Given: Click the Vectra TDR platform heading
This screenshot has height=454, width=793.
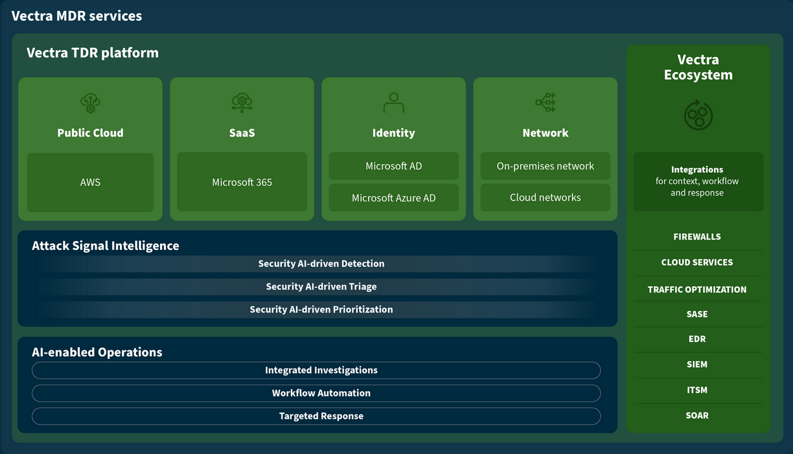Looking at the screenshot, I should [x=93, y=53].
